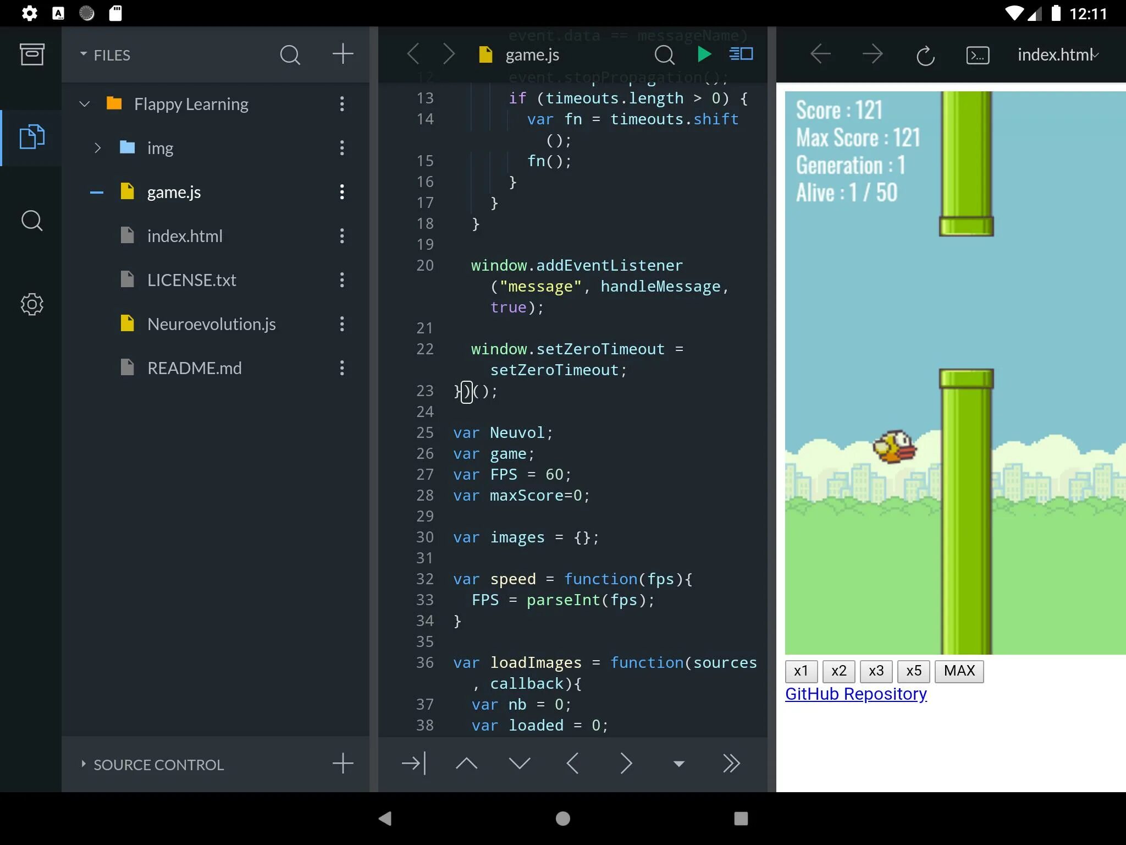Set game speed to x5
Viewport: 1126px width, 845px height.
913,671
